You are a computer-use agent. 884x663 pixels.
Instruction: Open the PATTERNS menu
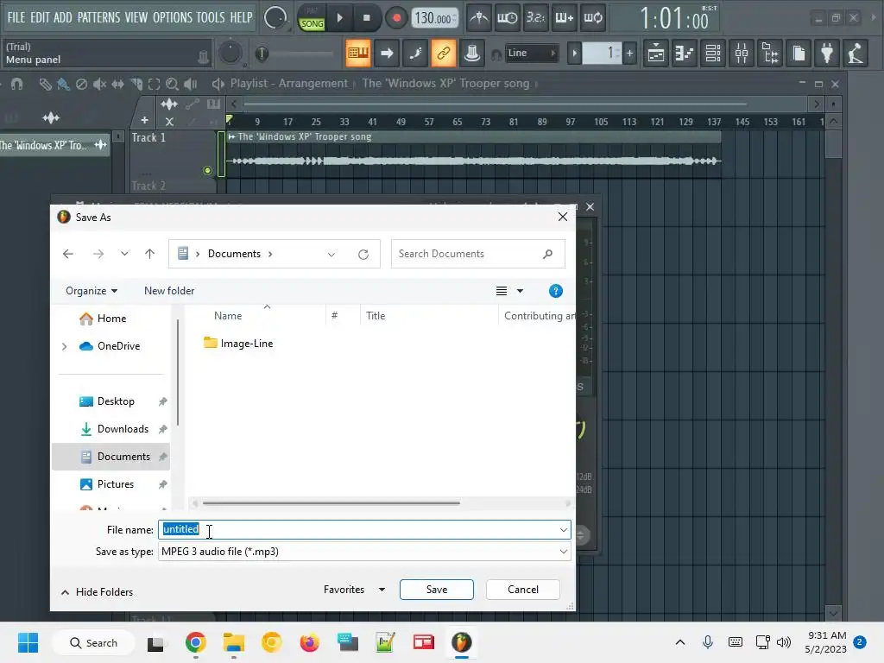[98, 17]
